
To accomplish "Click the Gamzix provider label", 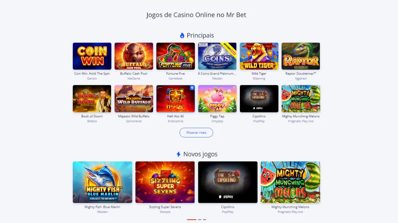I will pos(92,78).
